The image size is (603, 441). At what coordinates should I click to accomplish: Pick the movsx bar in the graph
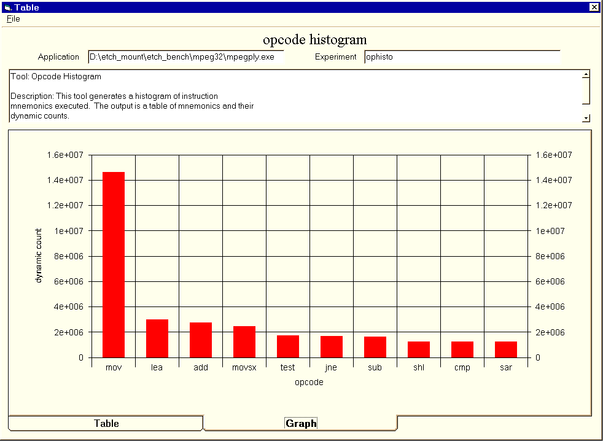244,341
